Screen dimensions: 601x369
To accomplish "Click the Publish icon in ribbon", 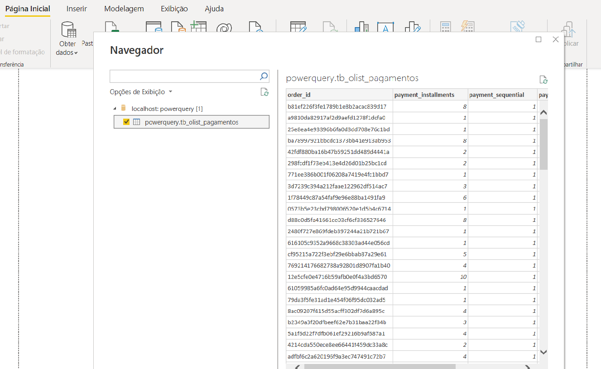I will click(568, 29).
